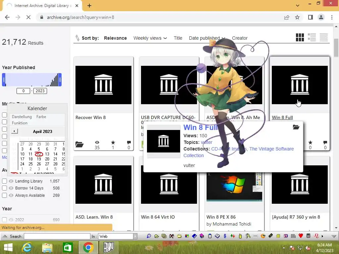Check the Borrow 14 Days checkbox
The height and width of the screenshot is (254, 339).
tap(4, 188)
